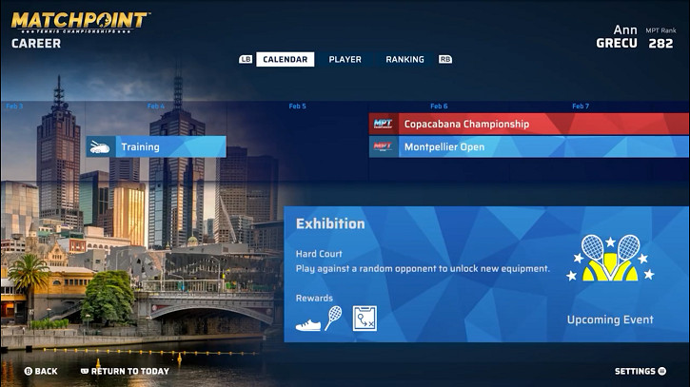Viewport: 690px width, 387px height.
Task: Select the tactics clipboard reward icon
Action: [x=365, y=318]
